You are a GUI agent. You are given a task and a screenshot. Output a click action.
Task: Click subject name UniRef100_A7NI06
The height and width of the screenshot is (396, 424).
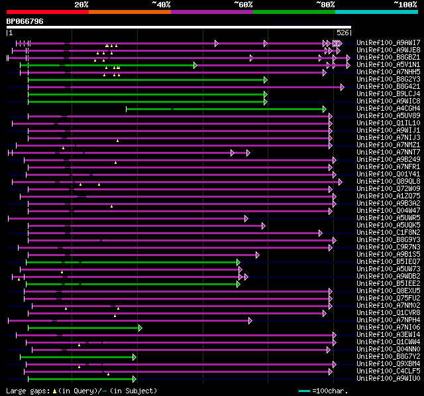click(x=388, y=328)
